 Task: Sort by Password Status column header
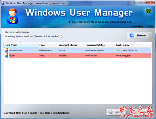coord(99,45)
